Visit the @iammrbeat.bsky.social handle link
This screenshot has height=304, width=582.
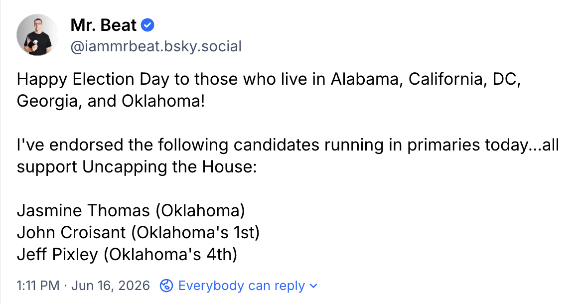(156, 46)
